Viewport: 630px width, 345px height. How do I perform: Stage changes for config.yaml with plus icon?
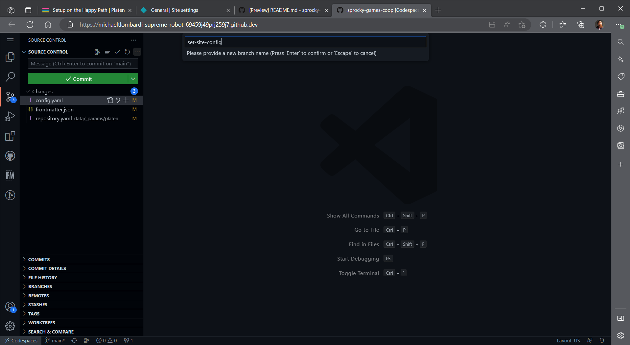[x=126, y=100]
